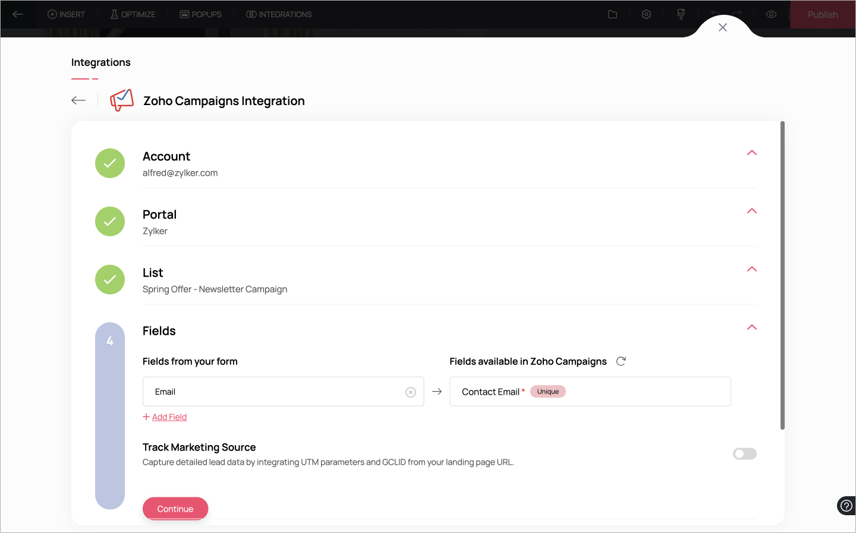This screenshot has width=856, height=533.
Task: Open the OPTIMIZE menu
Action: pos(133,14)
